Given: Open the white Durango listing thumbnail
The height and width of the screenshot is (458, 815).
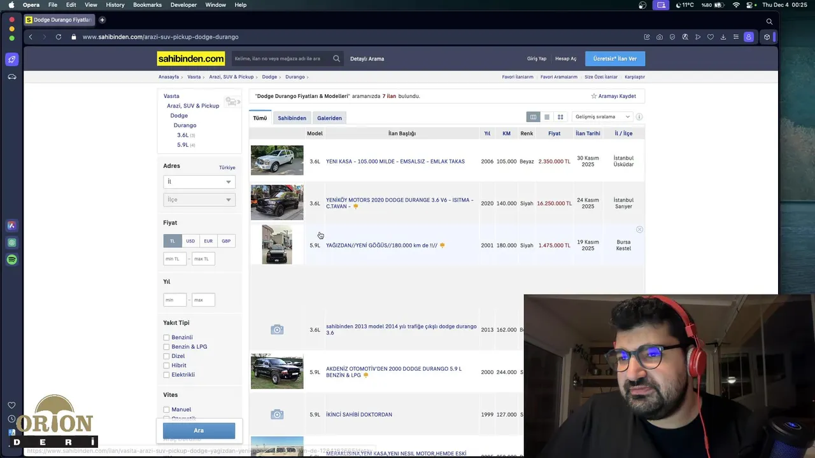Looking at the screenshot, I should [x=277, y=160].
